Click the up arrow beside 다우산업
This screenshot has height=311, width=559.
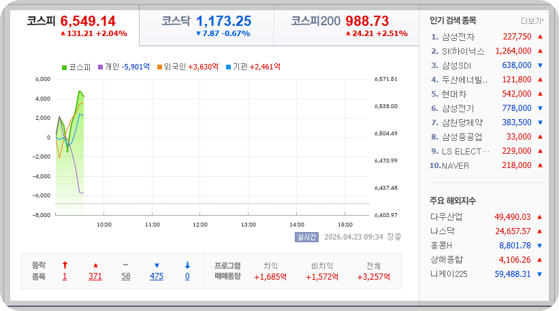tap(540, 217)
